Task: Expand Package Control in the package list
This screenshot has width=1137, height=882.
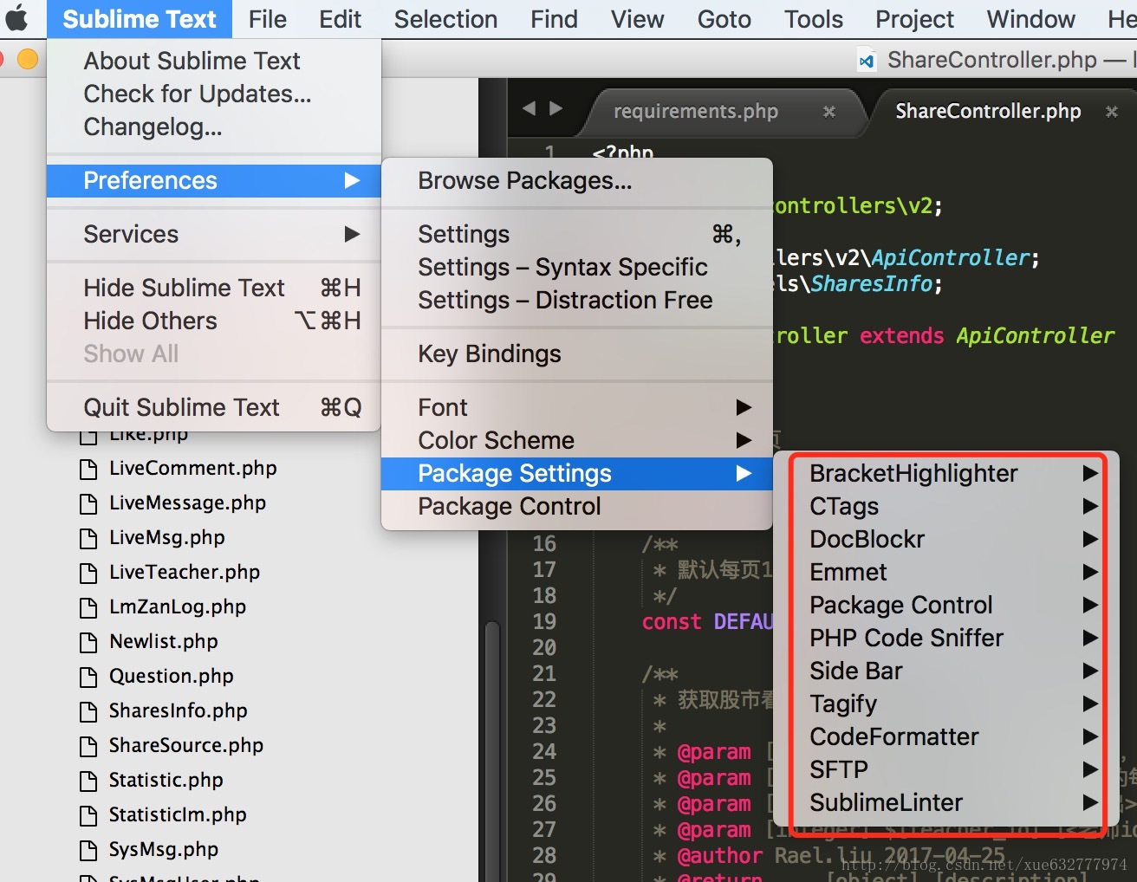Action: point(946,605)
